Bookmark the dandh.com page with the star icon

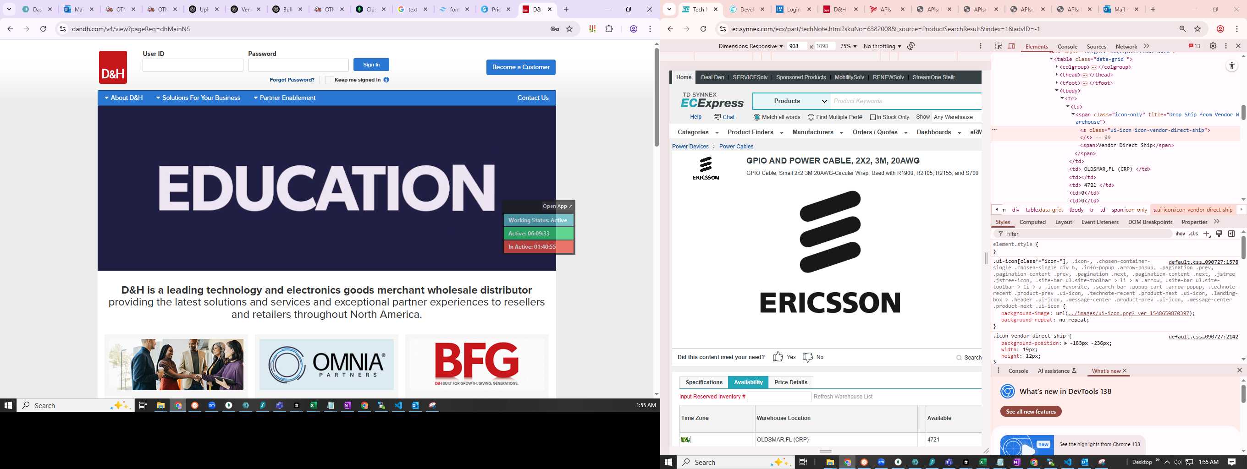[x=570, y=29]
